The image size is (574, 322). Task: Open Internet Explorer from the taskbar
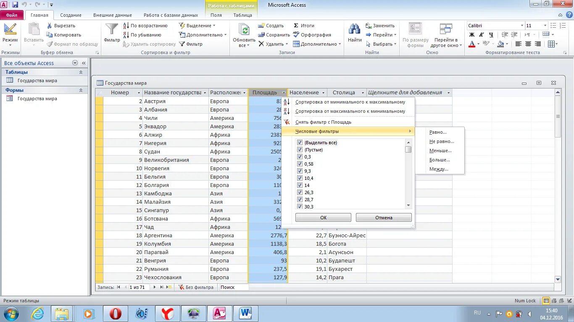point(37,314)
